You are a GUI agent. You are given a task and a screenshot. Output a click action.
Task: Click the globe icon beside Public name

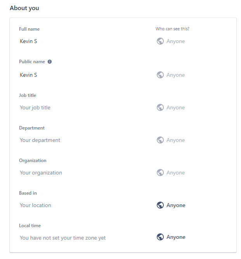pos(160,75)
